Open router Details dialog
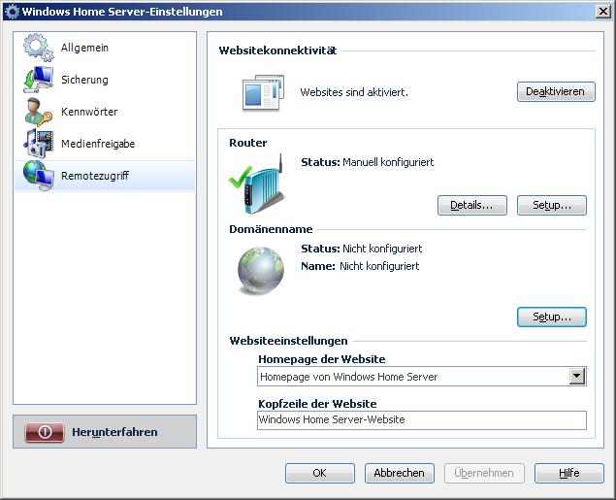Screen dimensions: 616x500 click(x=472, y=205)
